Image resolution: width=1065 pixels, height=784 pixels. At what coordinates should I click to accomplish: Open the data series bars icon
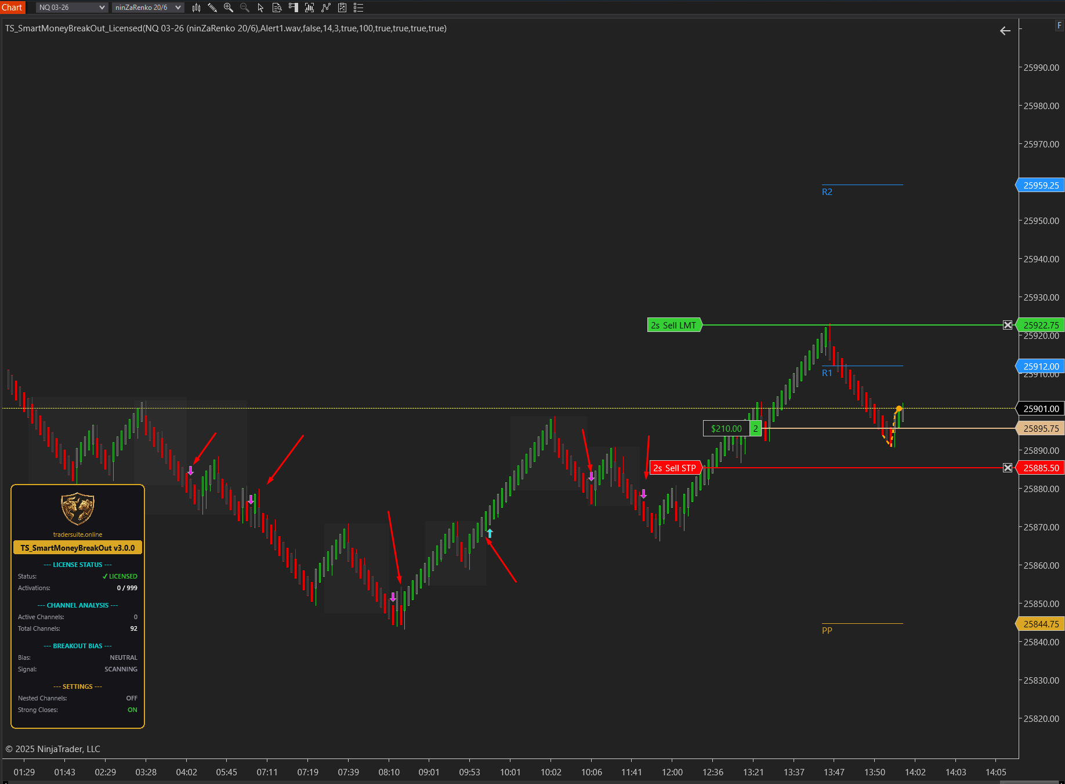pos(309,8)
